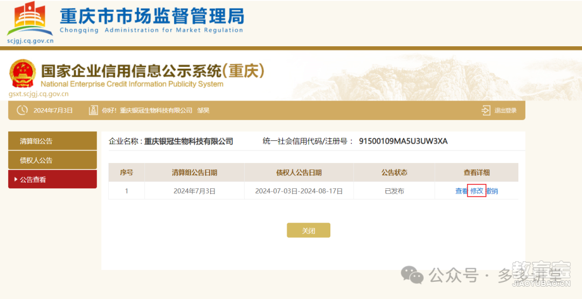Click the 退出登录 logout link
The width and height of the screenshot is (582, 299).
click(x=505, y=110)
